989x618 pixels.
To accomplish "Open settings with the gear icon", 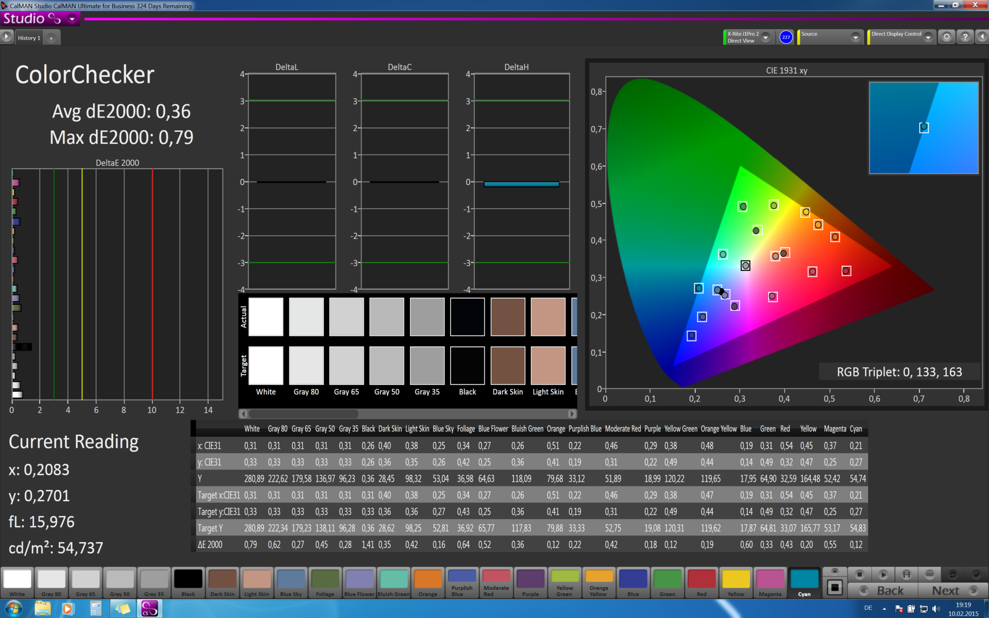I will click(946, 37).
